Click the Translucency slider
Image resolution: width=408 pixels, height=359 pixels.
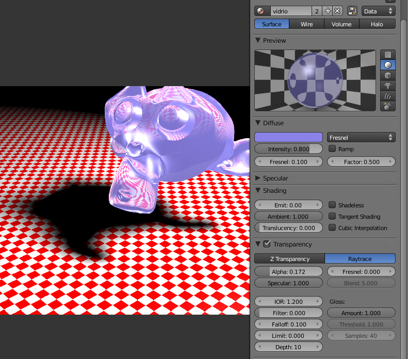[288, 228]
